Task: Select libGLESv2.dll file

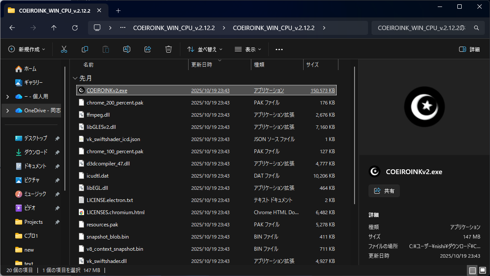Action: tap(206, 127)
